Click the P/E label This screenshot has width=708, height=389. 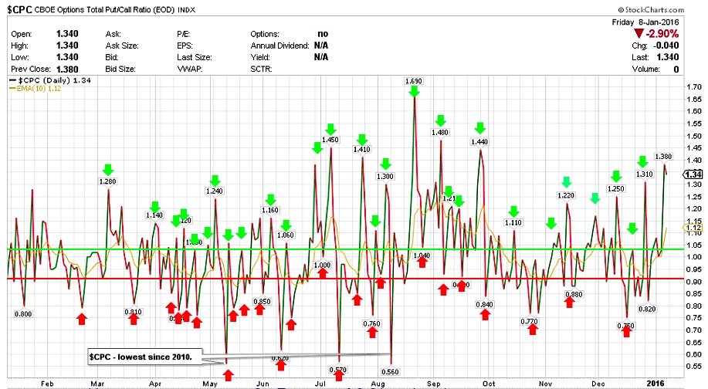183,34
